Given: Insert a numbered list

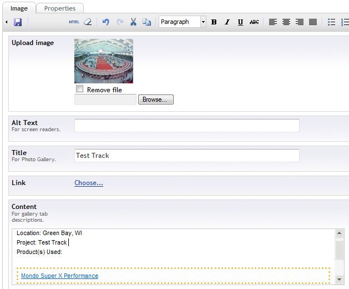Looking at the screenshot, I should 345,22.
